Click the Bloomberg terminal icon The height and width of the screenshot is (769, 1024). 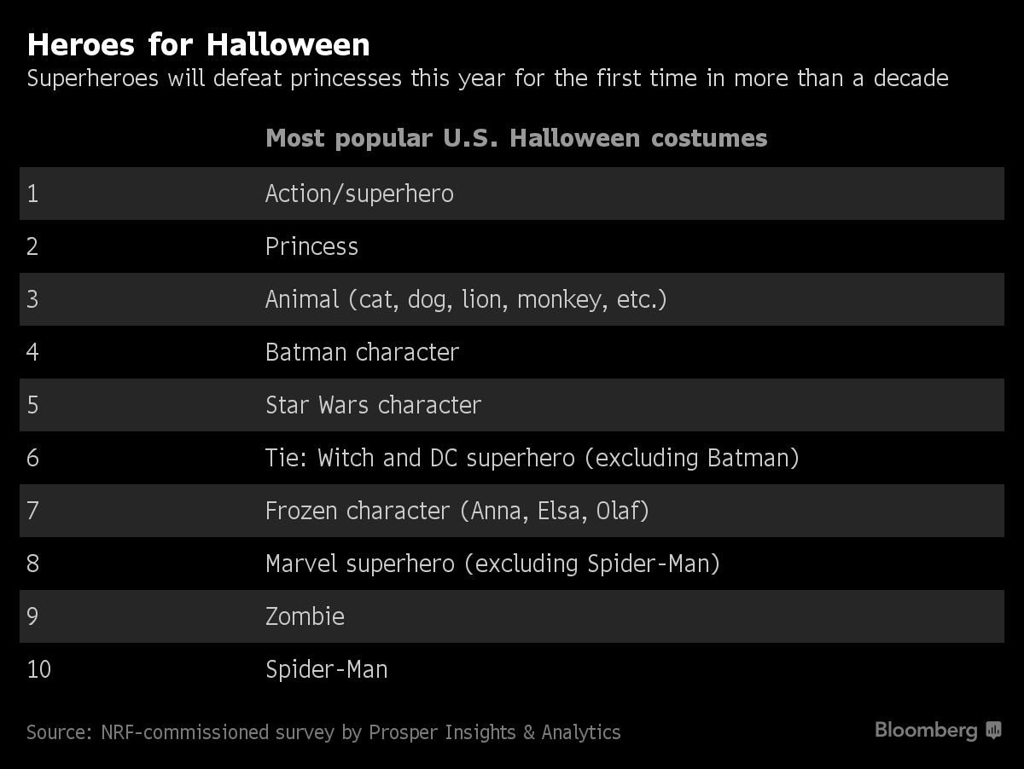pyautogui.click(x=993, y=730)
